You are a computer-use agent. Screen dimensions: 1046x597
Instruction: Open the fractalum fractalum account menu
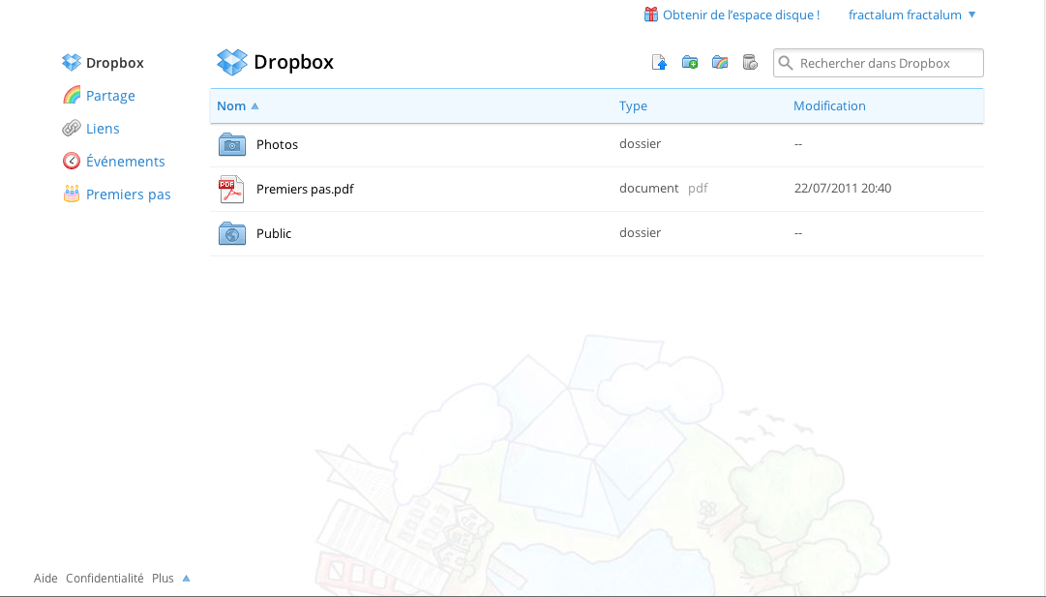(x=912, y=15)
